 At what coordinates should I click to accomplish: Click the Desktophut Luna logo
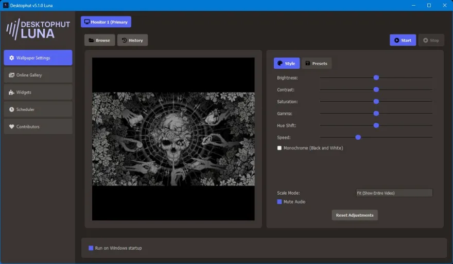tap(38, 29)
